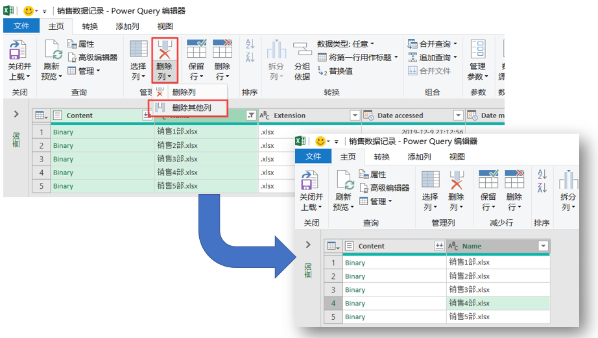Sort descending in back window ribbon
598x338 pixels.
pos(250,57)
